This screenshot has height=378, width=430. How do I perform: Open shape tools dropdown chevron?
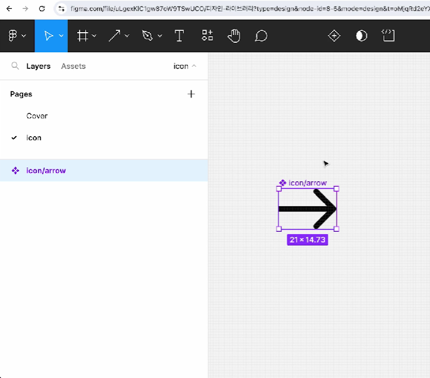[127, 36]
